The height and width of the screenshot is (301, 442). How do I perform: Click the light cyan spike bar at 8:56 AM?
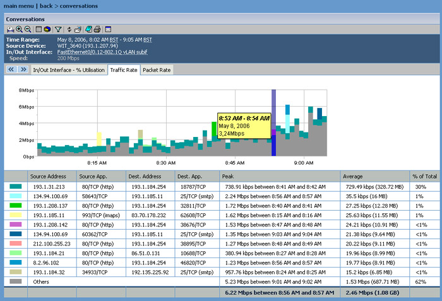click(287, 124)
